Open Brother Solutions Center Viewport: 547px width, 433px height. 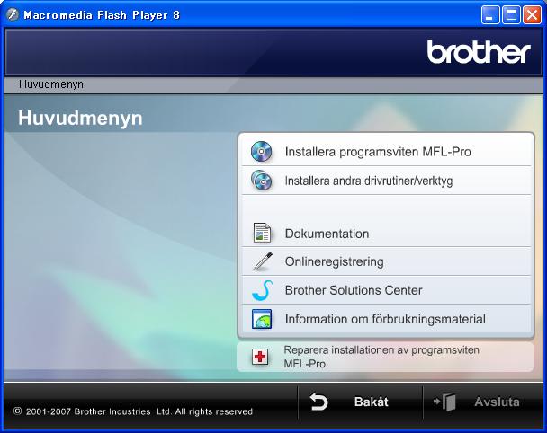click(386, 290)
